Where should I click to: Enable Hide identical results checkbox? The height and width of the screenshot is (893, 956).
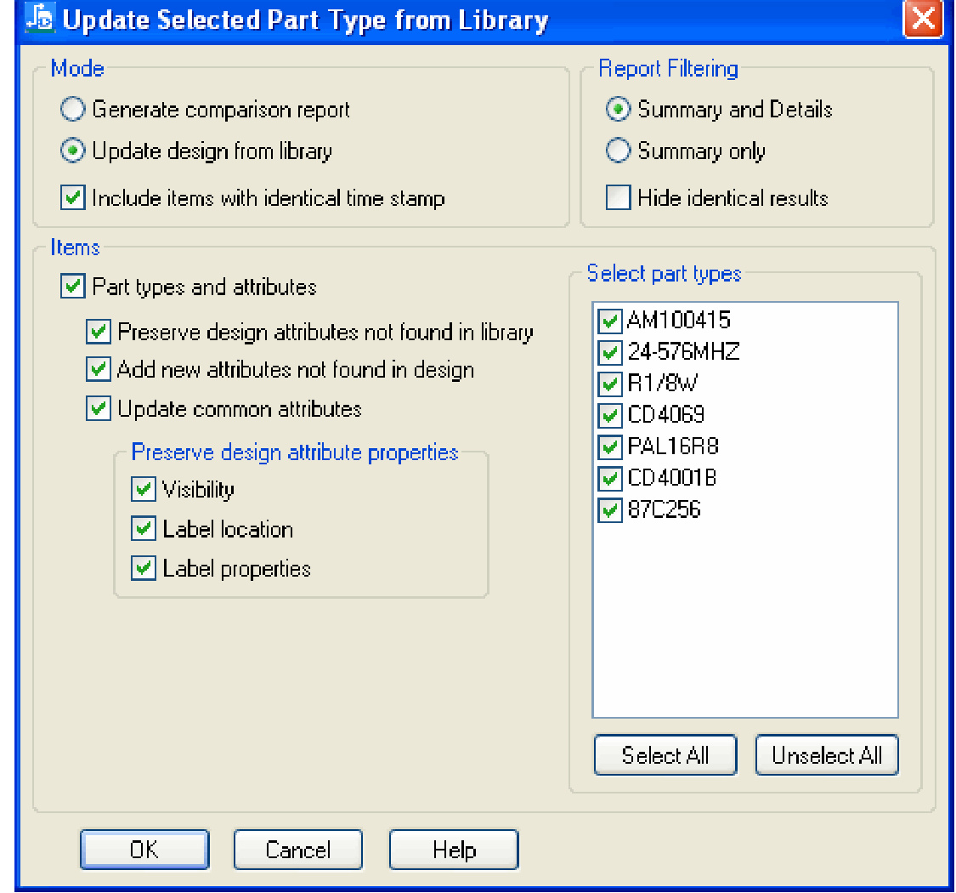619,198
